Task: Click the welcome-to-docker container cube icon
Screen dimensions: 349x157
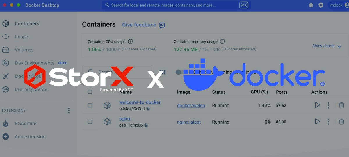Action: click(x=107, y=105)
